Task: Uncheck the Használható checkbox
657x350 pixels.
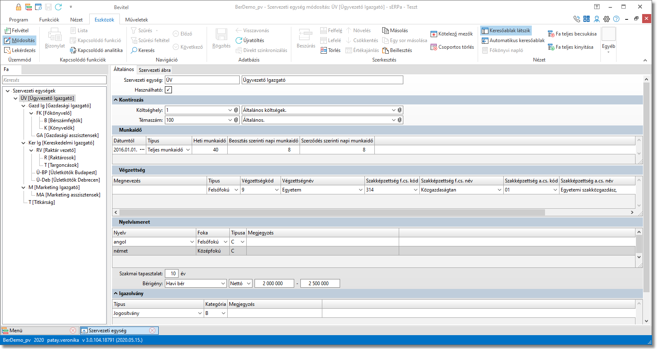Action: tap(169, 90)
